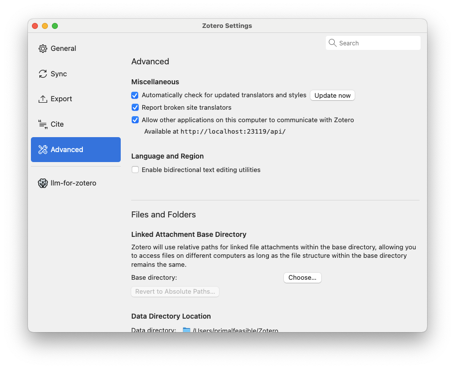The image size is (455, 369).
Task: Close the Zotero Settings window
Action: (x=35, y=26)
